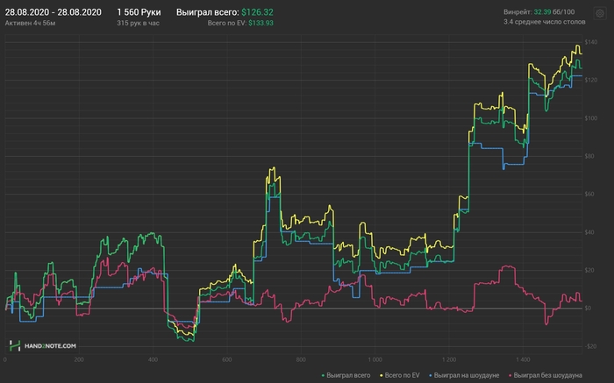Click '3.4 среднее число столов' text
This screenshot has width=614, height=383.
tap(545, 22)
